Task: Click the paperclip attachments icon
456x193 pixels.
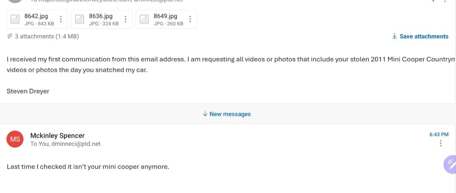Action: (x=10, y=36)
